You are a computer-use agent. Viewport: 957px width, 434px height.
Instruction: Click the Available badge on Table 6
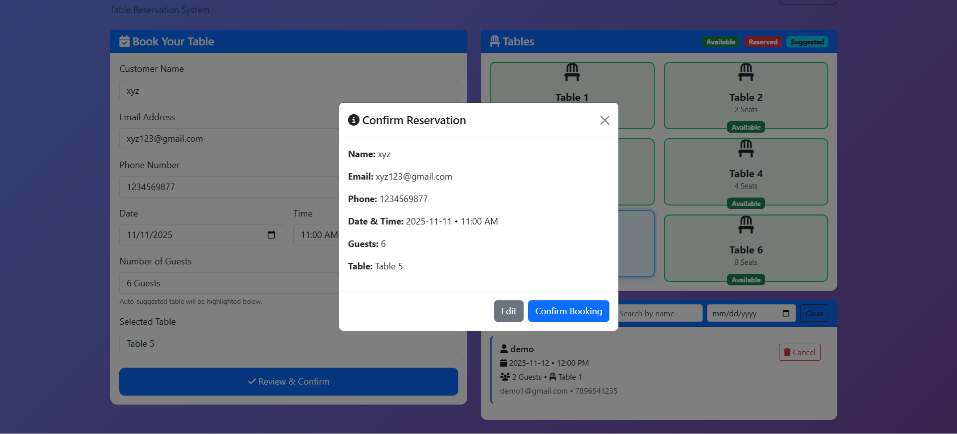click(746, 280)
